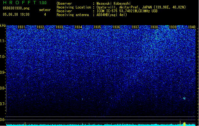Select the file name 0506301930.png
Screen dimensions: 199x126
tap(16, 8)
